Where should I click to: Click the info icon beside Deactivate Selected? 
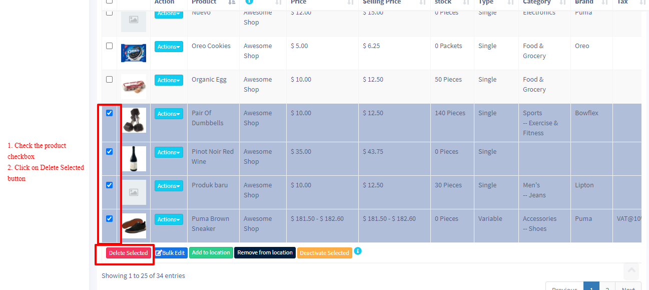click(358, 251)
